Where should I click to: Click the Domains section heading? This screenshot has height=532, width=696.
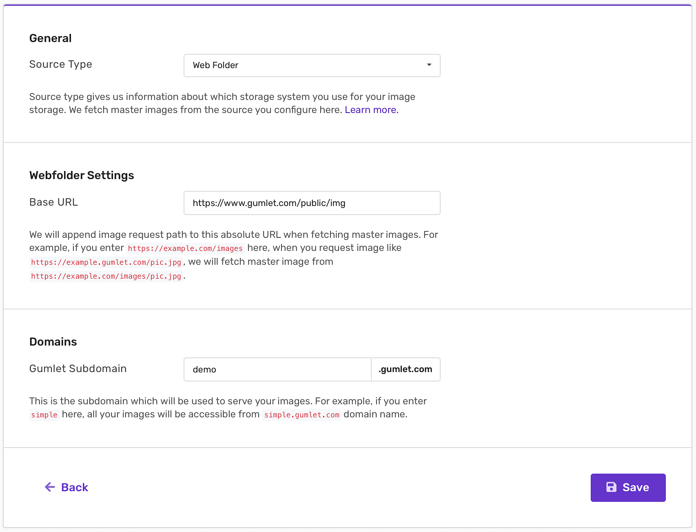click(x=53, y=342)
